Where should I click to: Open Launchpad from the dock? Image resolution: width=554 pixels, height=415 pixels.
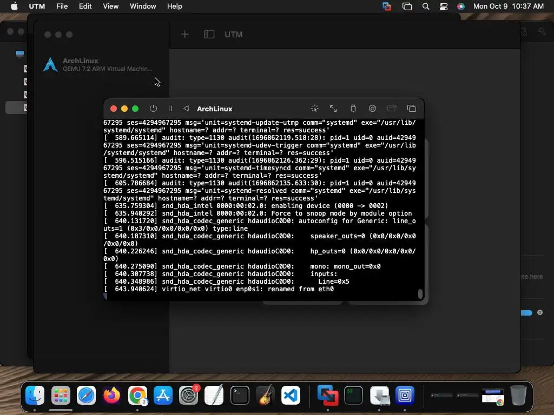(61, 395)
